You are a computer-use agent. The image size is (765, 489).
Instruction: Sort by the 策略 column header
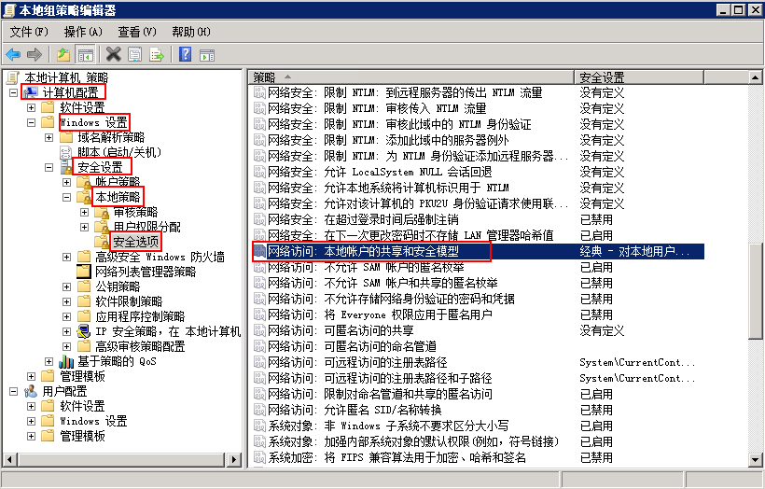(410, 77)
